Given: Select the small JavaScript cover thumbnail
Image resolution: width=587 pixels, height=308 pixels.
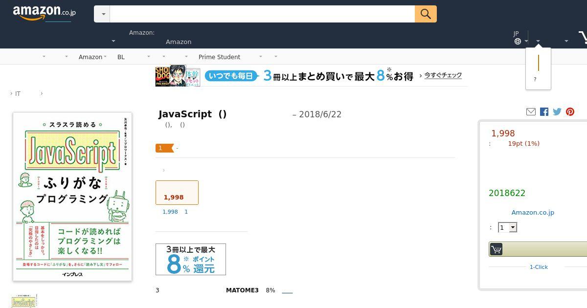Looking at the screenshot, I should coord(24,301).
